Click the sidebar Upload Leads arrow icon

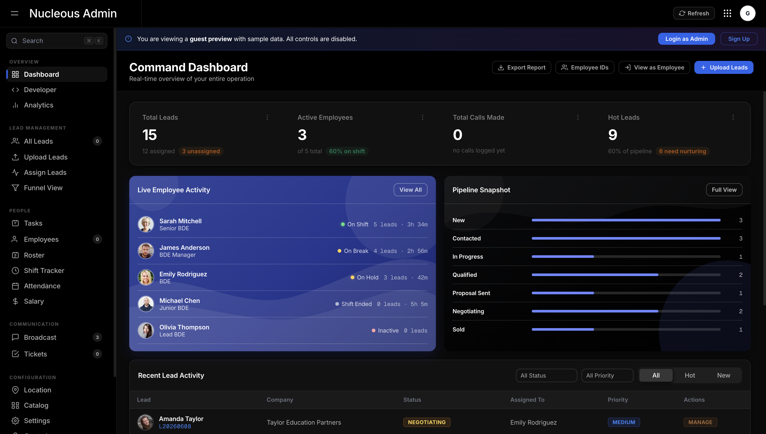pyautogui.click(x=15, y=157)
